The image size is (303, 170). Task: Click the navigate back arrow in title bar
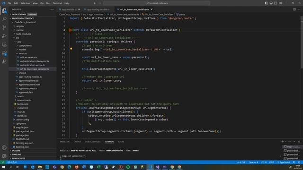pyautogui.click(x=95, y=3)
